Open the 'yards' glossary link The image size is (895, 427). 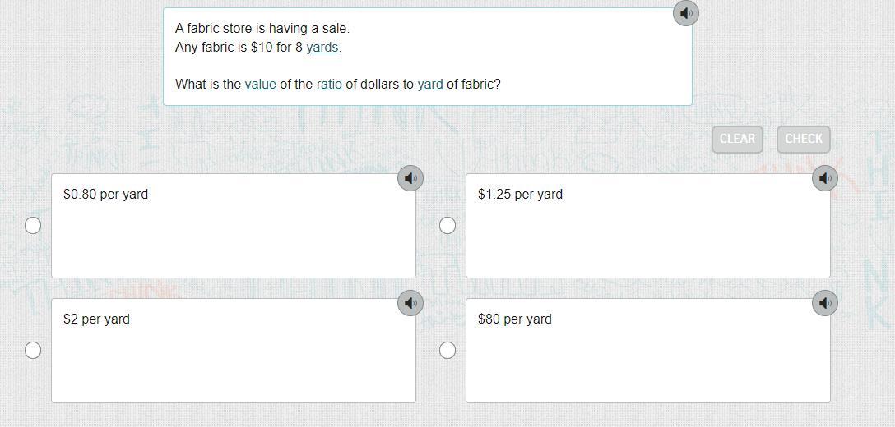(x=322, y=48)
